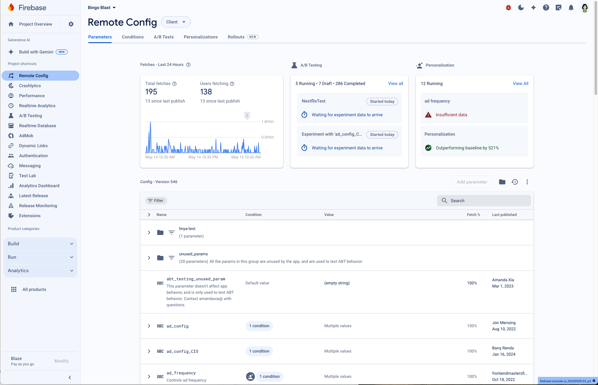This screenshot has width=598, height=385.
Task: Click the 1 condition chip for ad_config
Action: [259, 326]
